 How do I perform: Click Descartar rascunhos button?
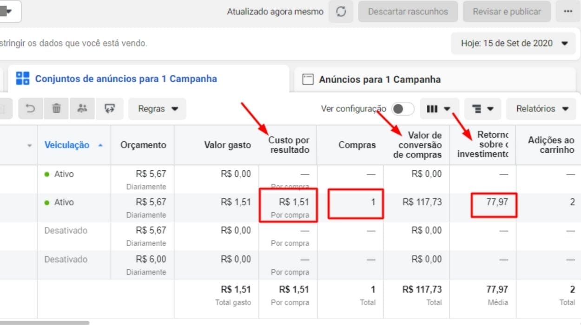408,12
